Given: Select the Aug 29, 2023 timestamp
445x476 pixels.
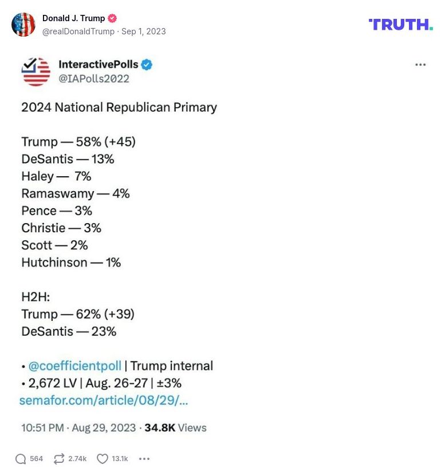Looking at the screenshot, I should point(103,427).
